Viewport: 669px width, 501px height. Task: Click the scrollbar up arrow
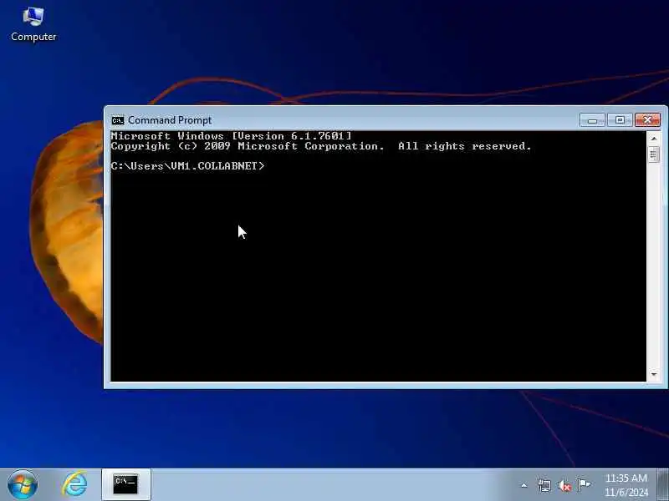click(653, 139)
